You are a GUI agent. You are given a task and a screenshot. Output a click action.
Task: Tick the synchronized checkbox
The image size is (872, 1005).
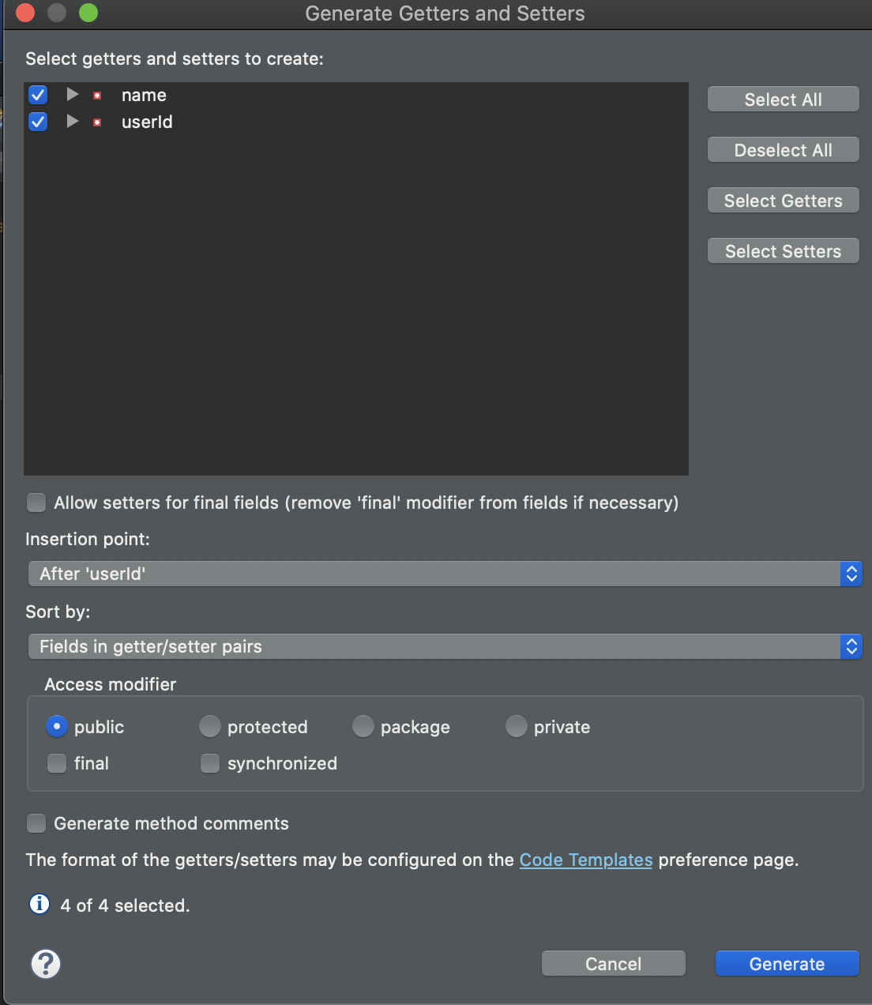(210, 763)
